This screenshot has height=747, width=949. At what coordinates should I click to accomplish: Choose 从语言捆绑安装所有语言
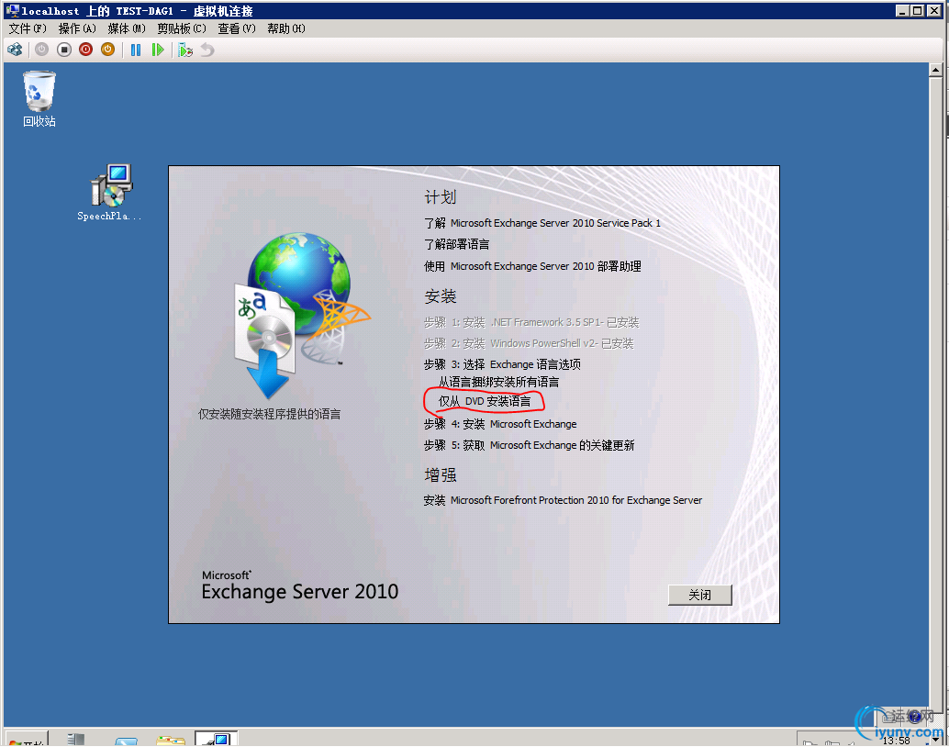tap(498, 382)
